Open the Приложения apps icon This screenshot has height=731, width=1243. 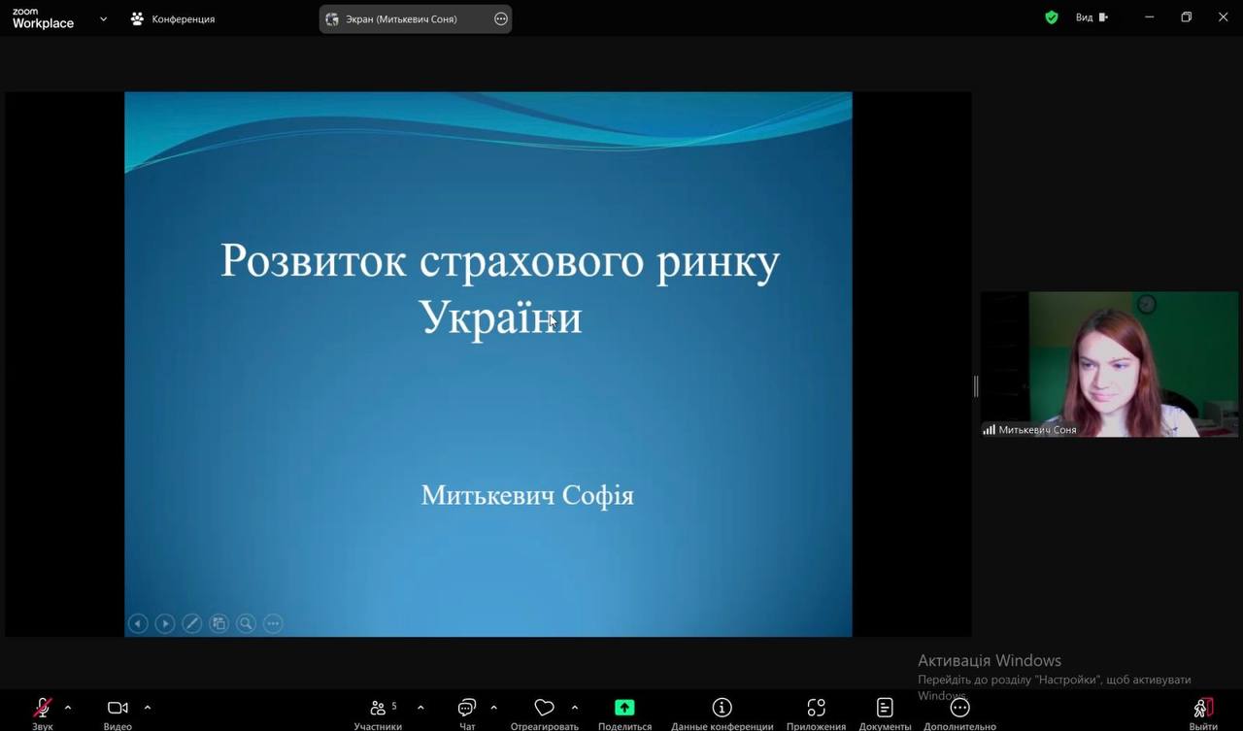[x=816, y=709]
